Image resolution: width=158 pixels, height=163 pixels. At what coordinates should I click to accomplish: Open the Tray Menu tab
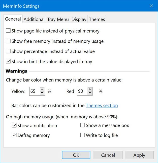pos(58,19)
